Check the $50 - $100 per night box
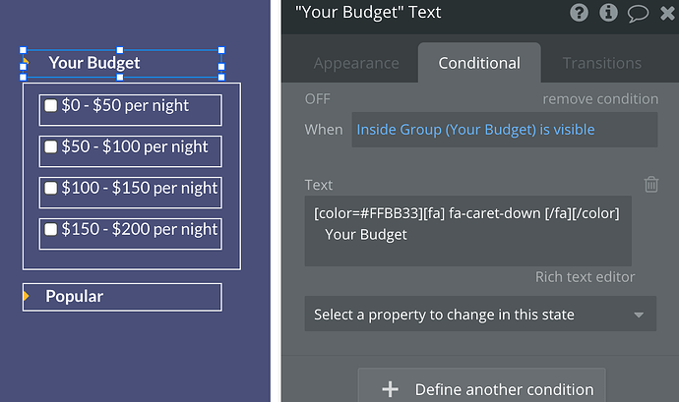Image resolution: width=679 pixels, height=402 pixels. click(x=51, y=147)
